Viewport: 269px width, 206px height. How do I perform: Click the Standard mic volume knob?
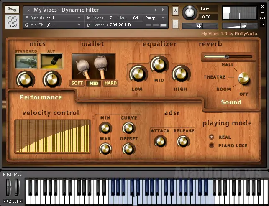[x=26, y=80]
